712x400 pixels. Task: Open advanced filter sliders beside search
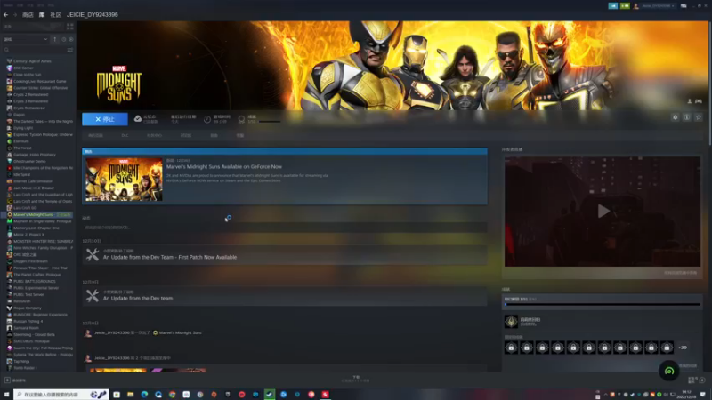pos(70,50)
